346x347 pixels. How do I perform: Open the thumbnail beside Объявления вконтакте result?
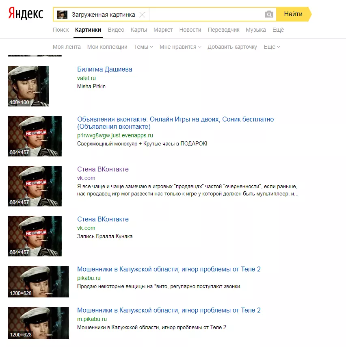(x=35, y=136)
